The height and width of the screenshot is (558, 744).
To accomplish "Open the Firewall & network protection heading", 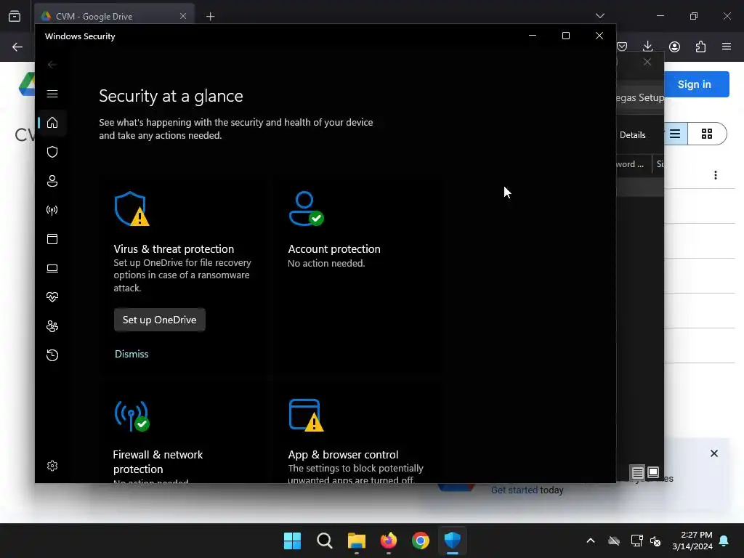I will coord(158,461).
